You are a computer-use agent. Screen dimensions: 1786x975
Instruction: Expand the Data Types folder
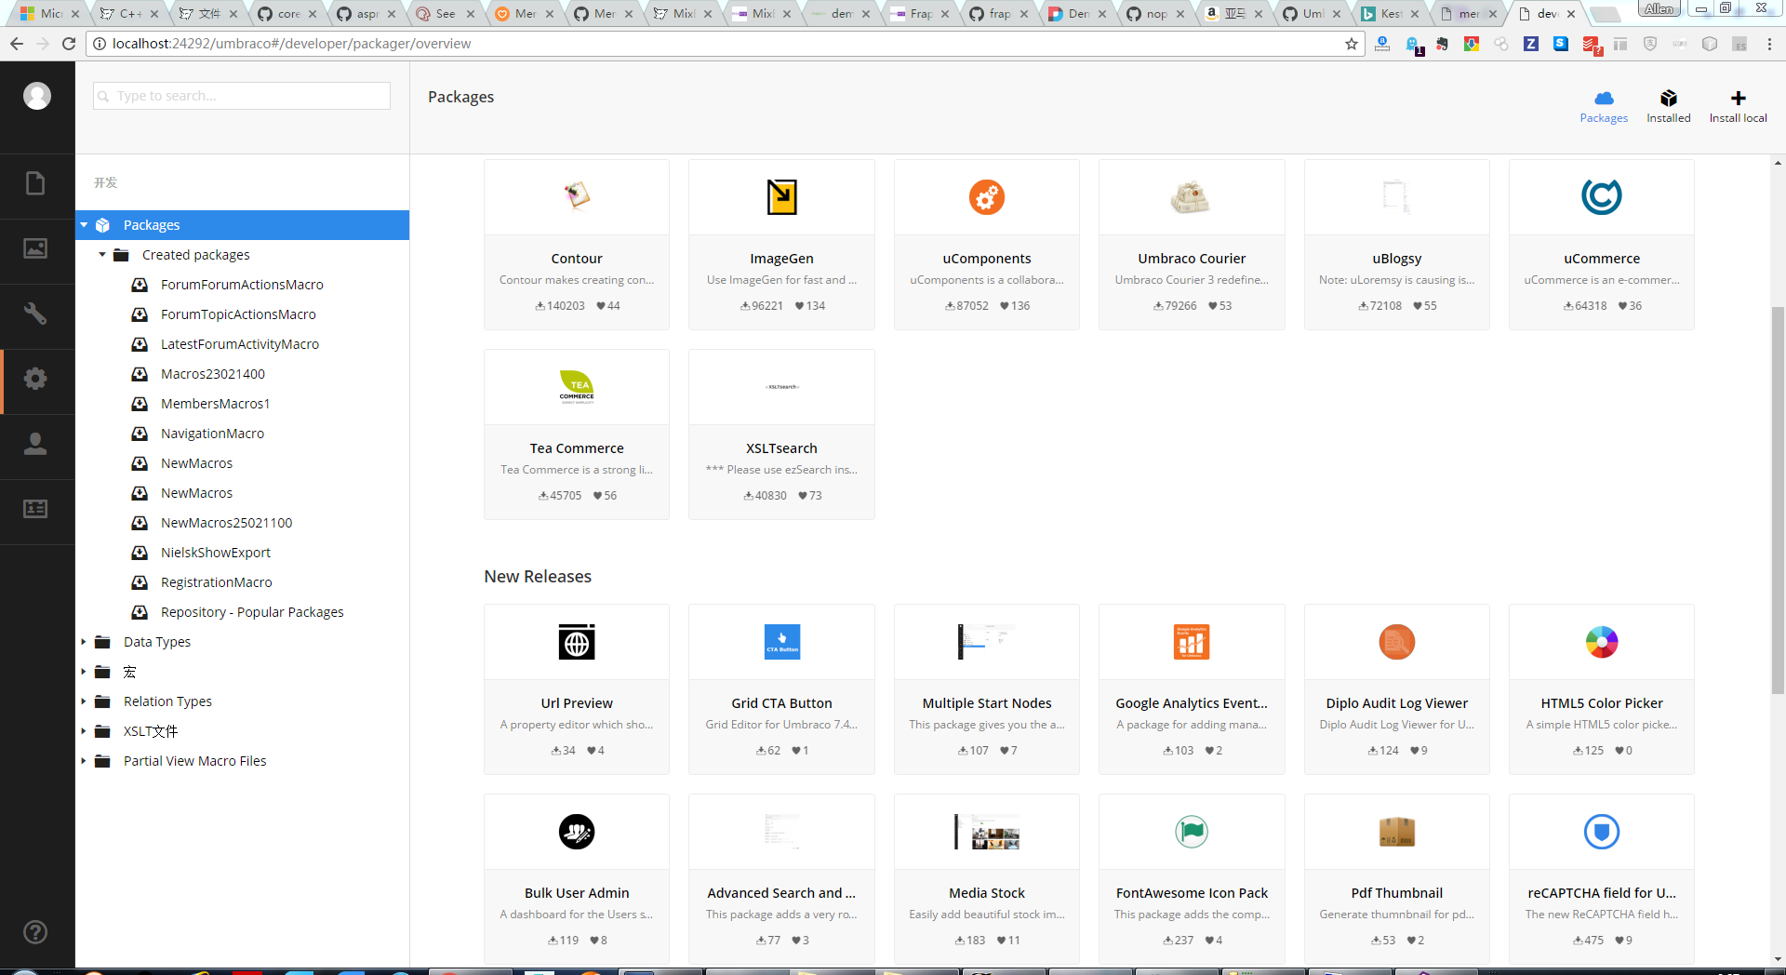[x=84, y=642]
